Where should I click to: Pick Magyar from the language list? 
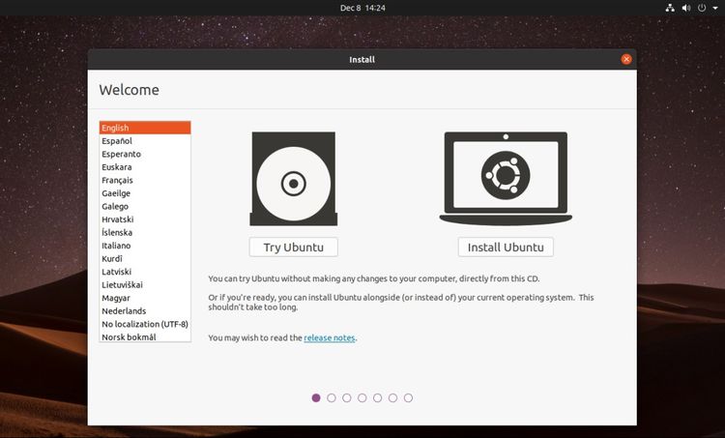coord(145,298)
